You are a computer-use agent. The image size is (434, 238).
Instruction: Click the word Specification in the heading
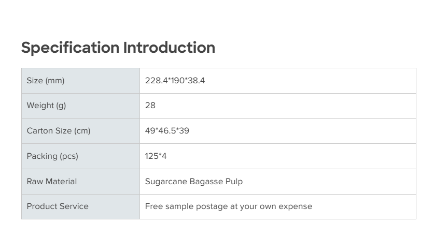pos(70,48)
